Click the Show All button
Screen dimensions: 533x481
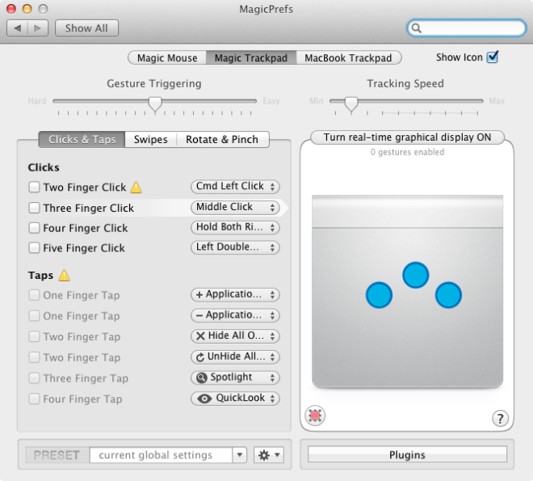pos(86,28)
